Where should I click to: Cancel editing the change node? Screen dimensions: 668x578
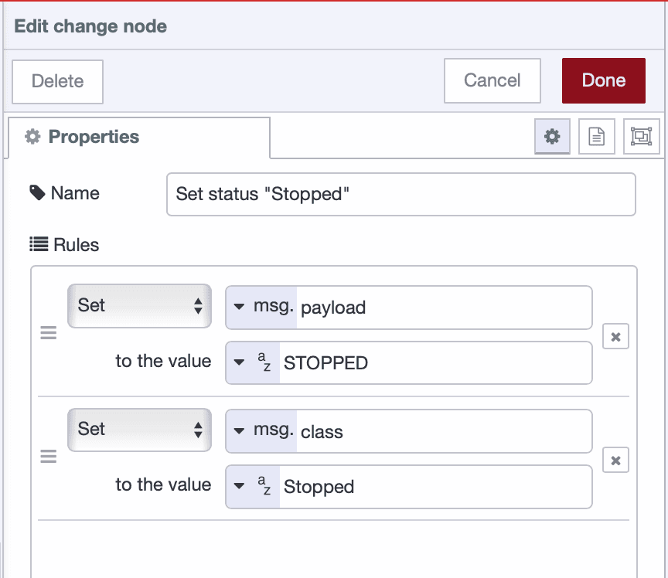492,80
